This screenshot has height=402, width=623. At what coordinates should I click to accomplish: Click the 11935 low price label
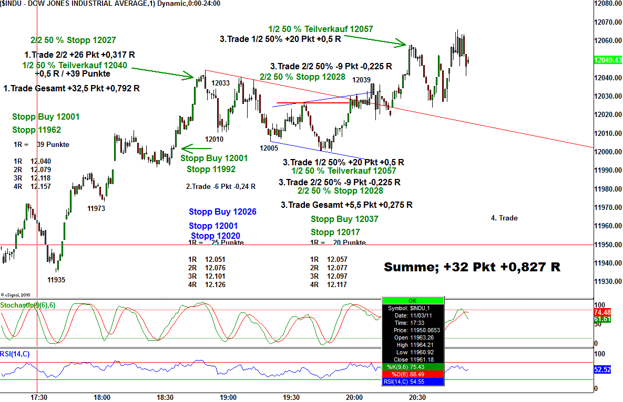(56, 280)
